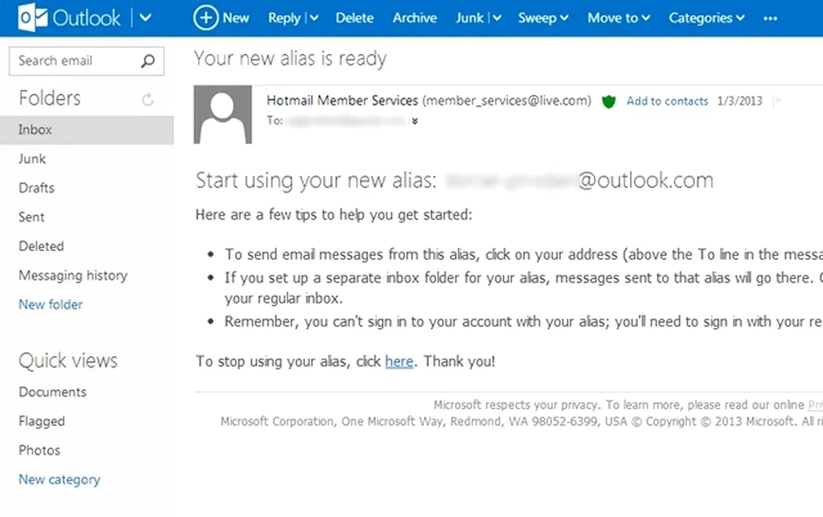This screenshot has width=823, height=517.
Task: Click the Quick views heading
Action: coord(68,360)
